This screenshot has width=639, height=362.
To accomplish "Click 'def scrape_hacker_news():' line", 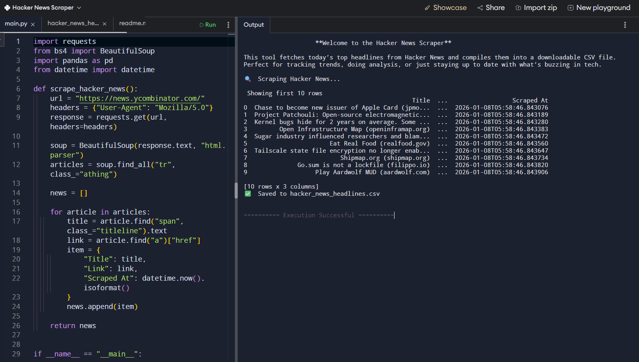I will click(85, 89).
